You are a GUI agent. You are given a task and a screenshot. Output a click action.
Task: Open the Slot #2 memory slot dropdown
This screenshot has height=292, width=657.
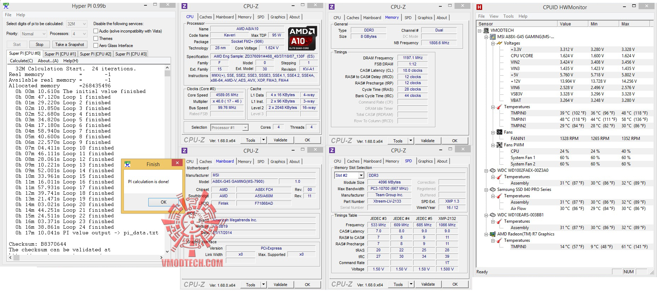pyautogui.click(x=349, y=175)
